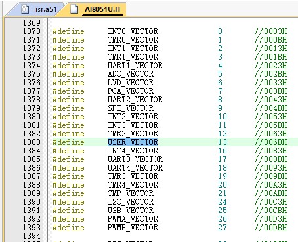298x242 pixels.
Task: Click SPI_VECTOR identifier
Action: click(x=131, y=108)
